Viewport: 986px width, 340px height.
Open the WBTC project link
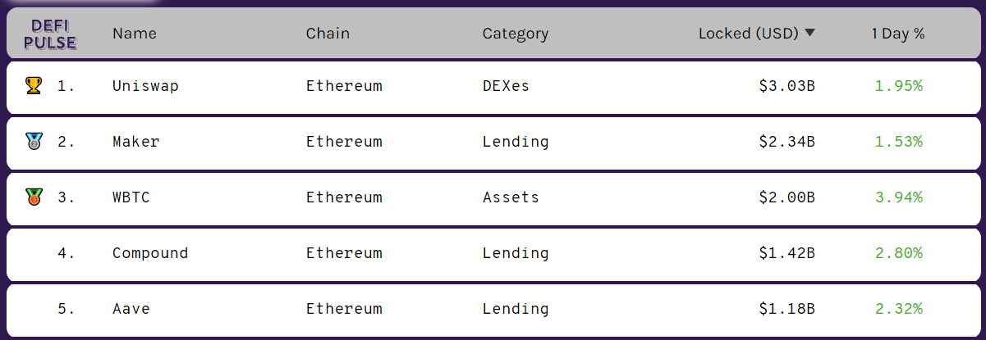click(x=131, y=197)
